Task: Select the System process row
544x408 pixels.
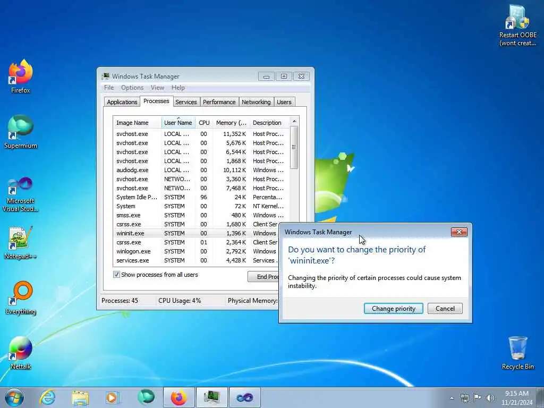Action: tap(201, 206)
